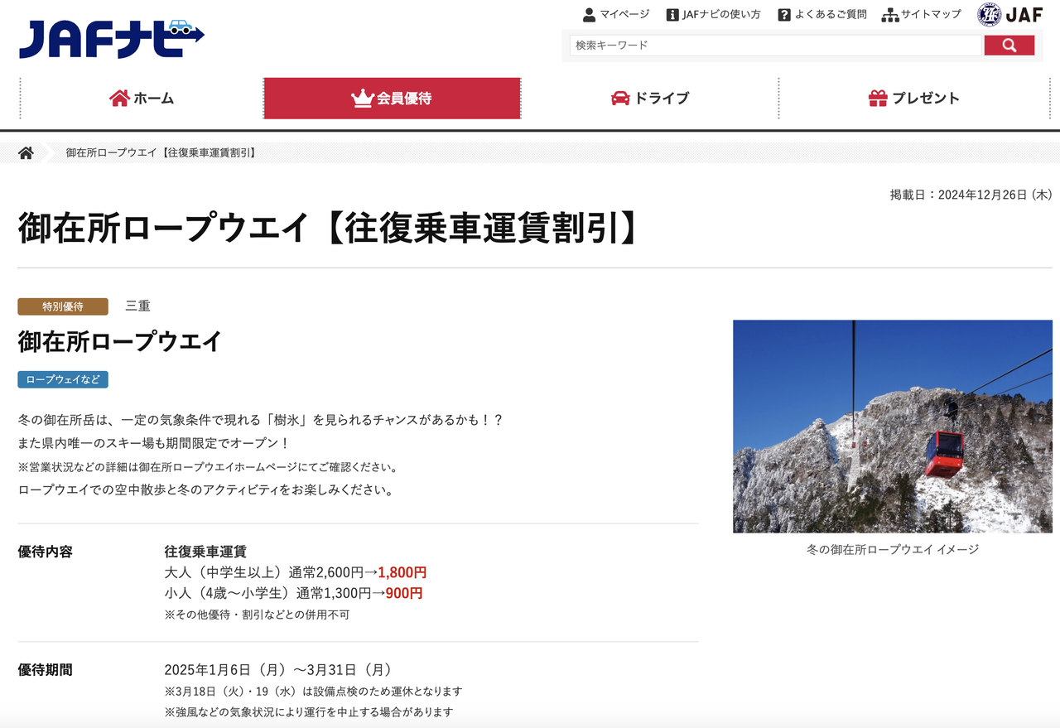This screenshot has width=1060, height=728.
Task: Click the winter ropeway photo
Action: (893, 427)
